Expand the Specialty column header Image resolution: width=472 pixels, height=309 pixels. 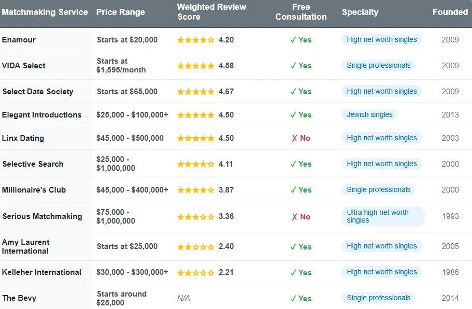(x=360, y=12)
